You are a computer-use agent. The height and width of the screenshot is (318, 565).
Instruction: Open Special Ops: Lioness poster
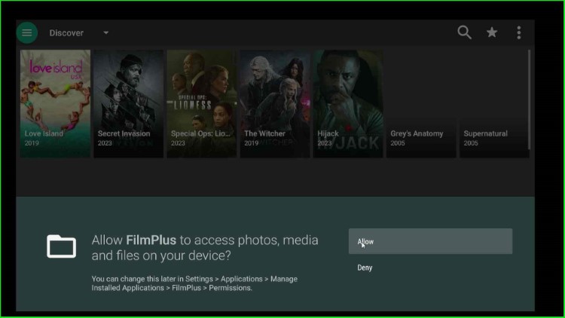[202, 103]
